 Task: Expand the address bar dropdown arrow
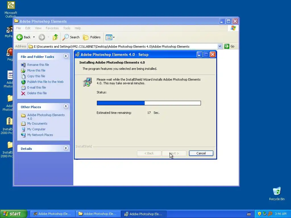tap(220, 46)
